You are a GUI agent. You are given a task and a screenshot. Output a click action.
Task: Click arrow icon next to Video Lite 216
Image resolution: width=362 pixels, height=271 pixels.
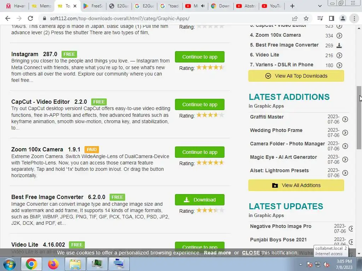339,55
